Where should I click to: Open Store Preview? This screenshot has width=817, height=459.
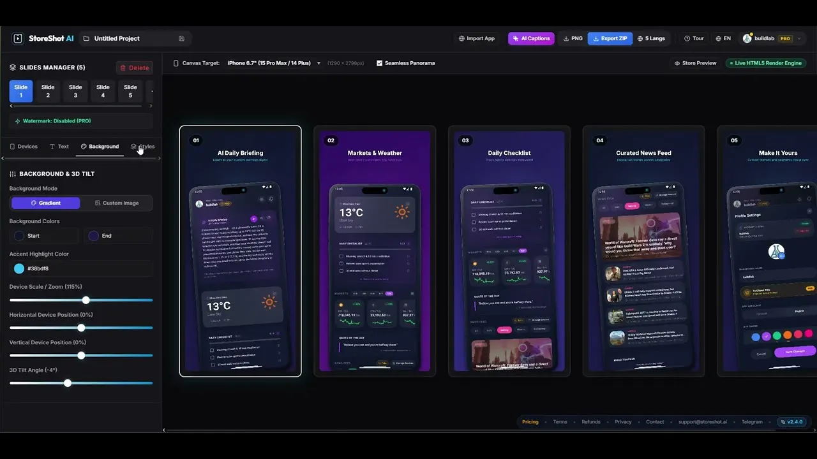click(695, 63)
